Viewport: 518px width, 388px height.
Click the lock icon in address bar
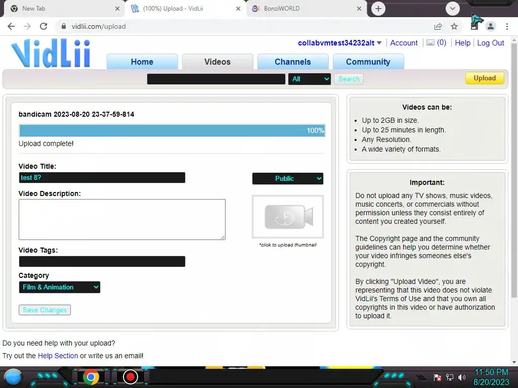64,26
